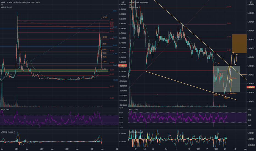This screenshot has width=256, height=151.
Task: Click the -0.02000000 price axis value
Action: pyautogui.click(x=123, y=100)
